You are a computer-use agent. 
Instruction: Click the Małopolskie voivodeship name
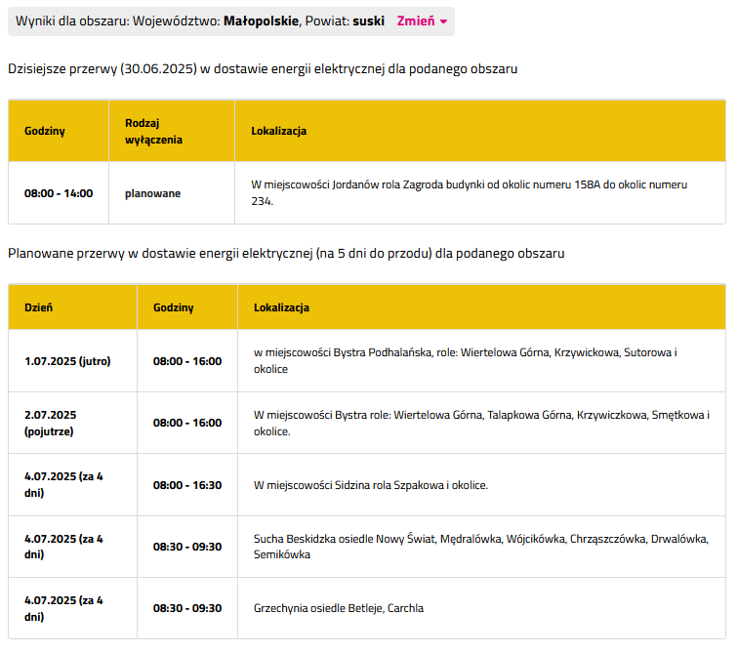262,21
